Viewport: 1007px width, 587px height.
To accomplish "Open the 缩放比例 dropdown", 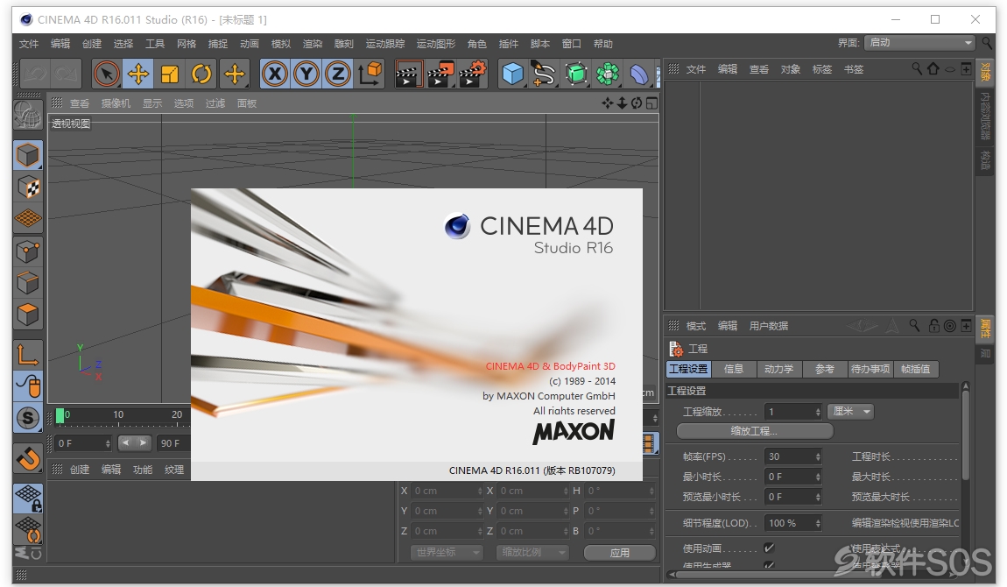I will (532, 552).
